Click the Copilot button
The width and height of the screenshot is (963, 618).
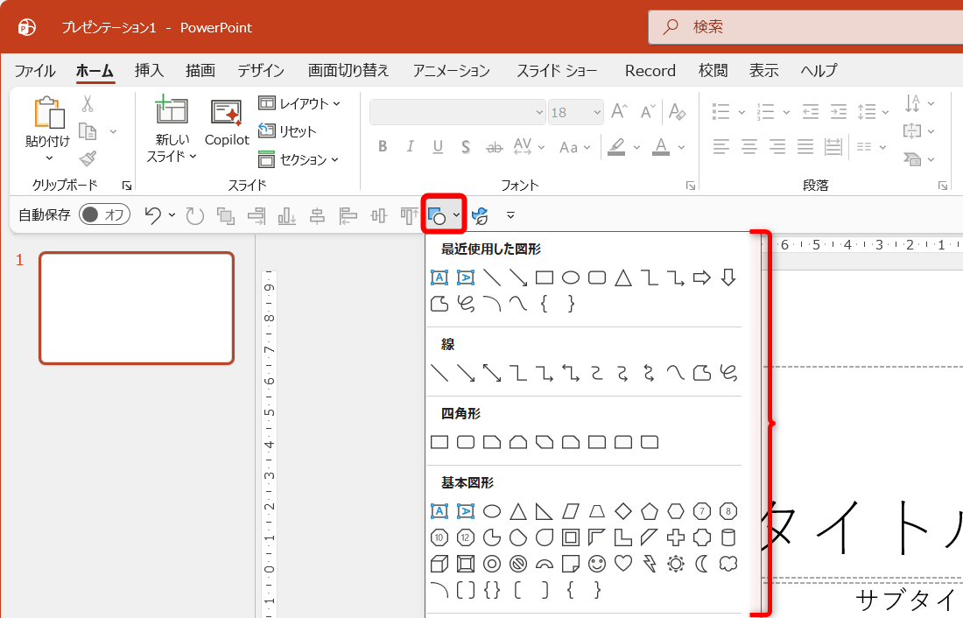point(226,124)
